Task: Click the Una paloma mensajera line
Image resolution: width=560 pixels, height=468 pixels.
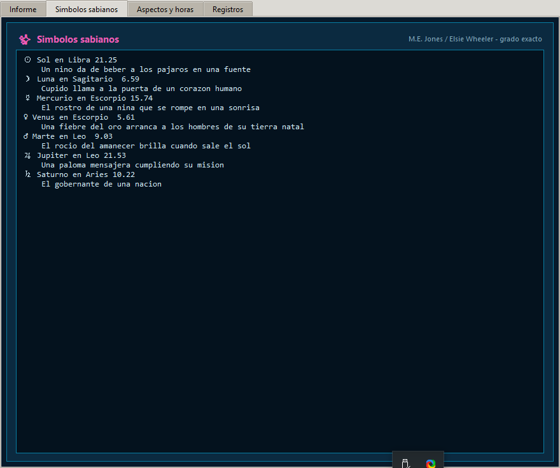Action: [x=132, y=165]
